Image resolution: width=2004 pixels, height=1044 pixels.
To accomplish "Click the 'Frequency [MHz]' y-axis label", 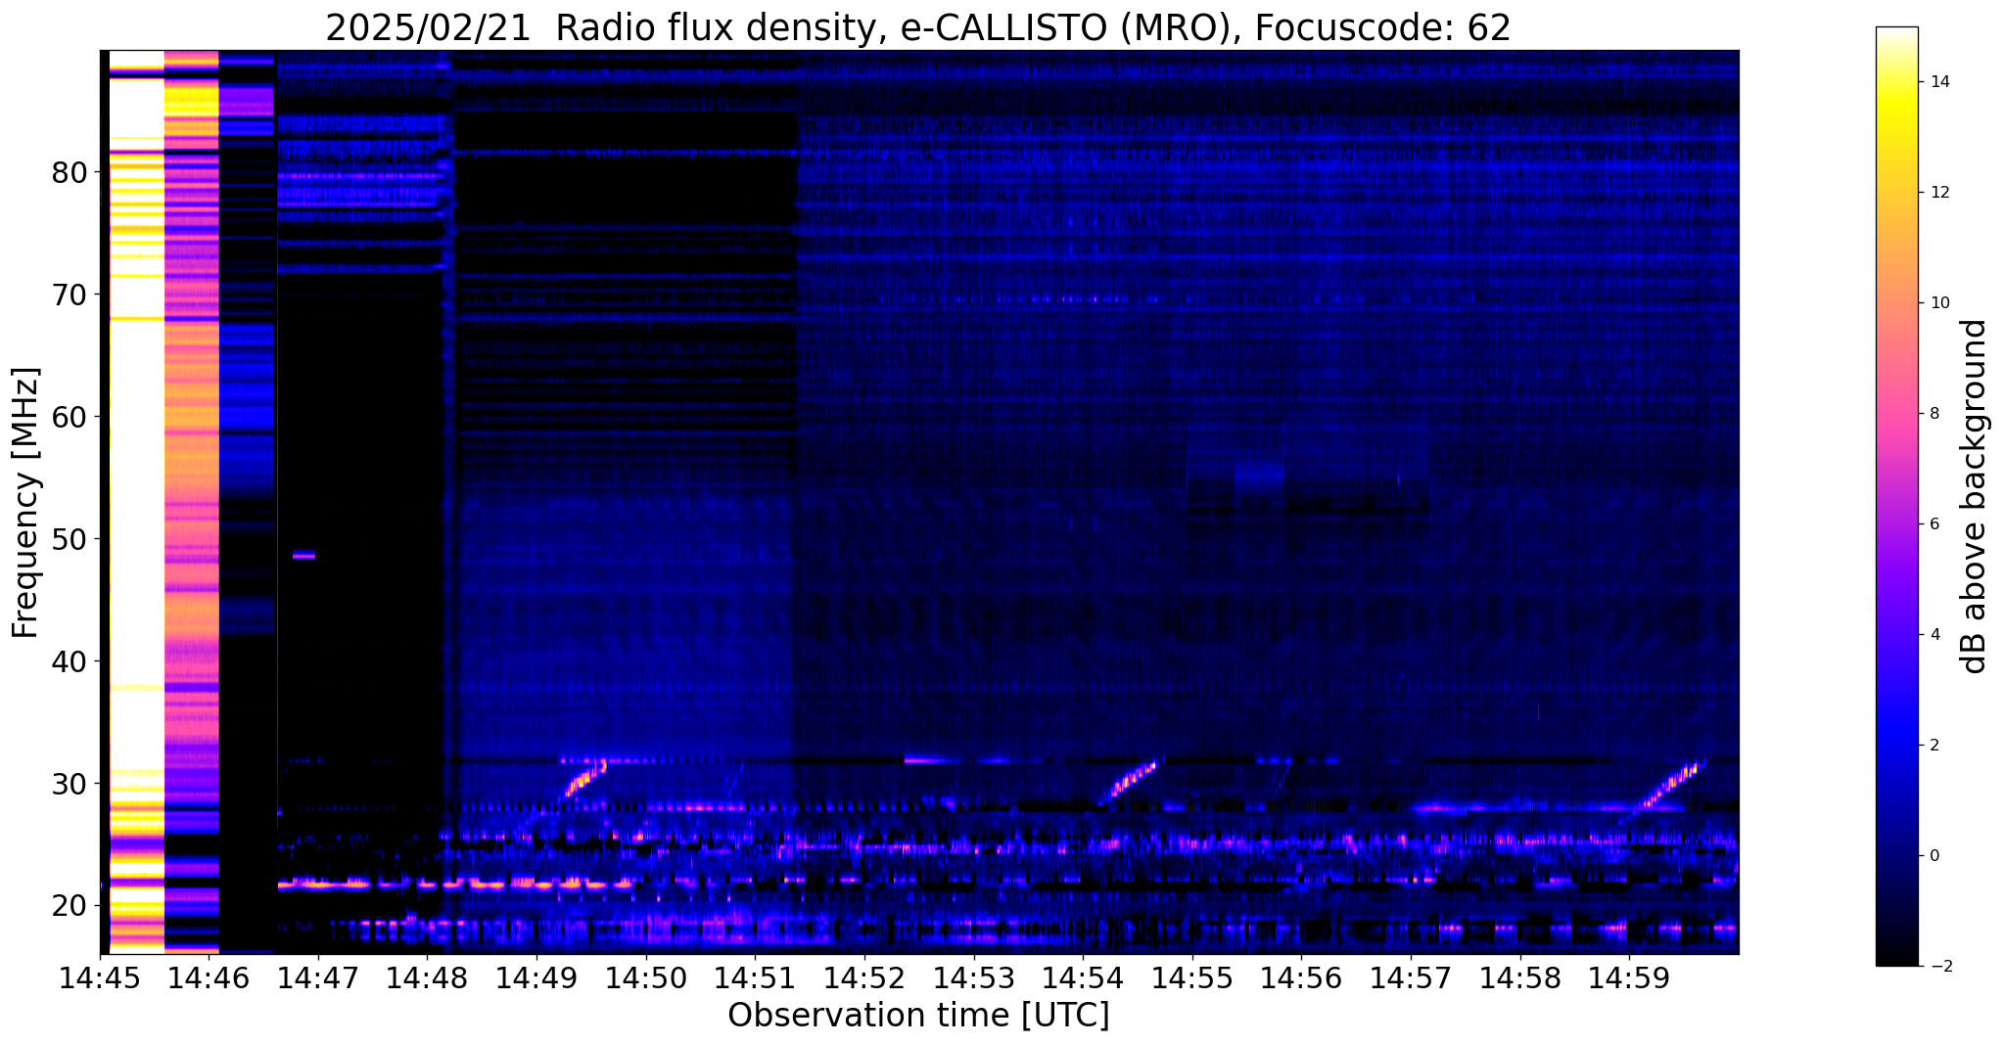I will point(25,502).
